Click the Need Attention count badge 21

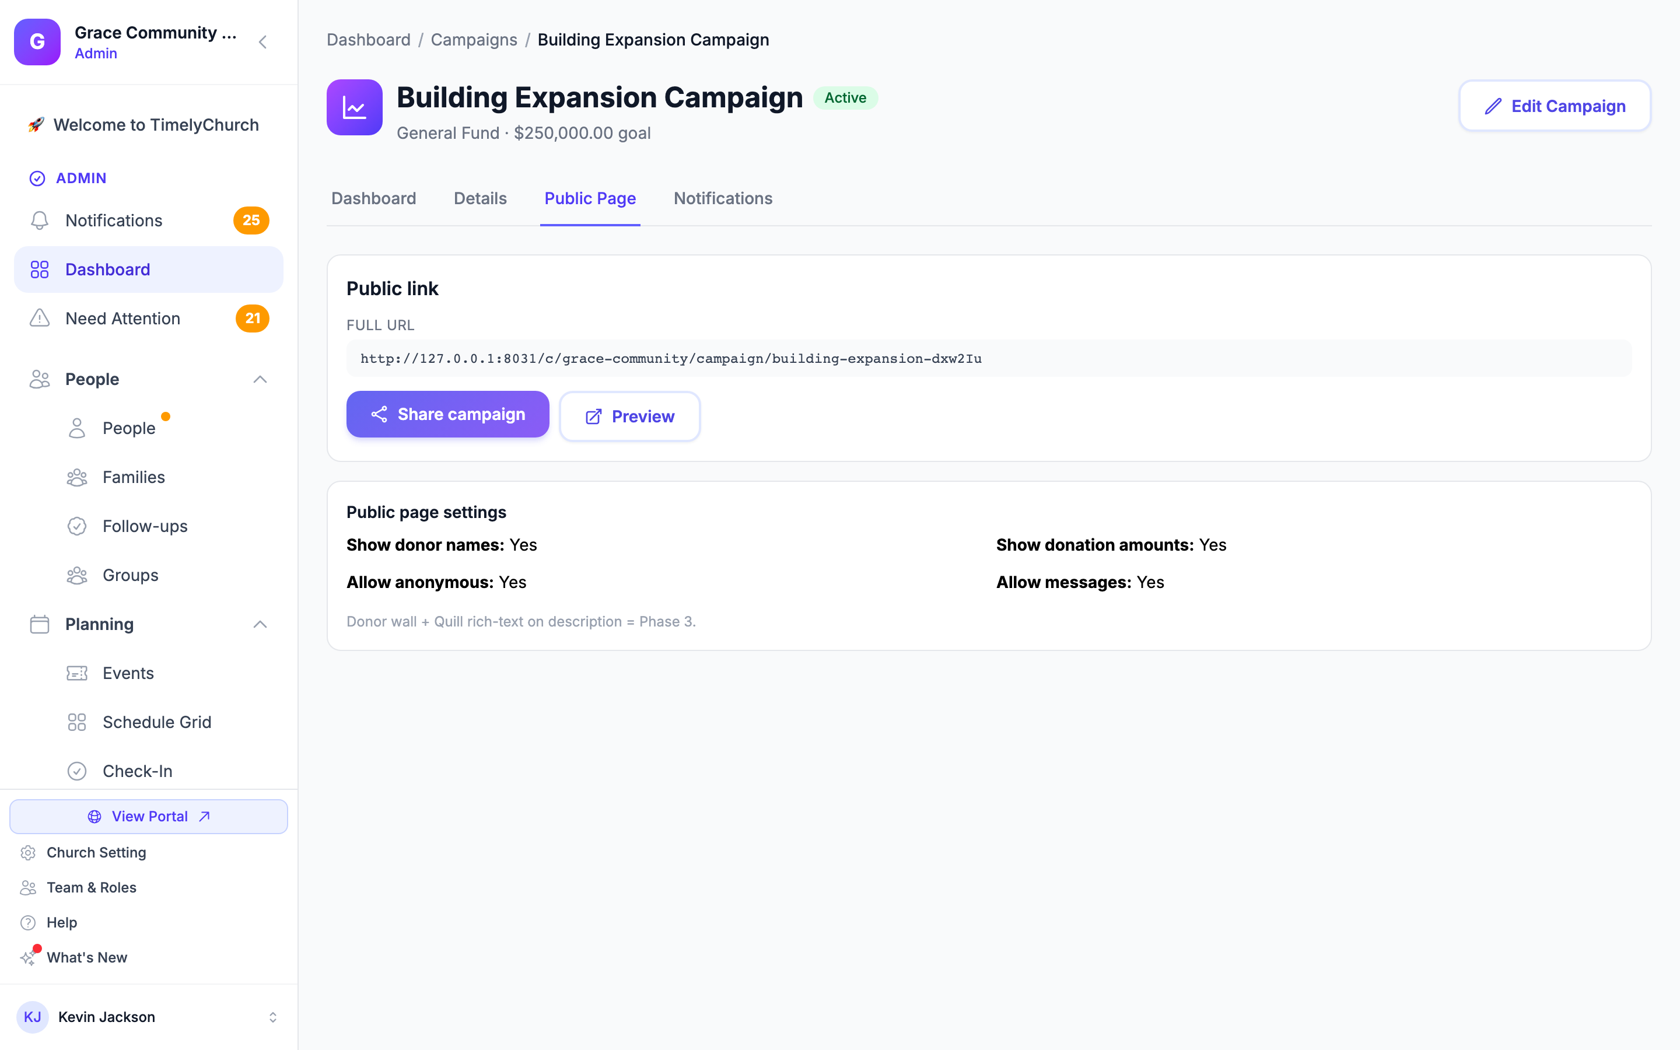[x=253, y=318]
